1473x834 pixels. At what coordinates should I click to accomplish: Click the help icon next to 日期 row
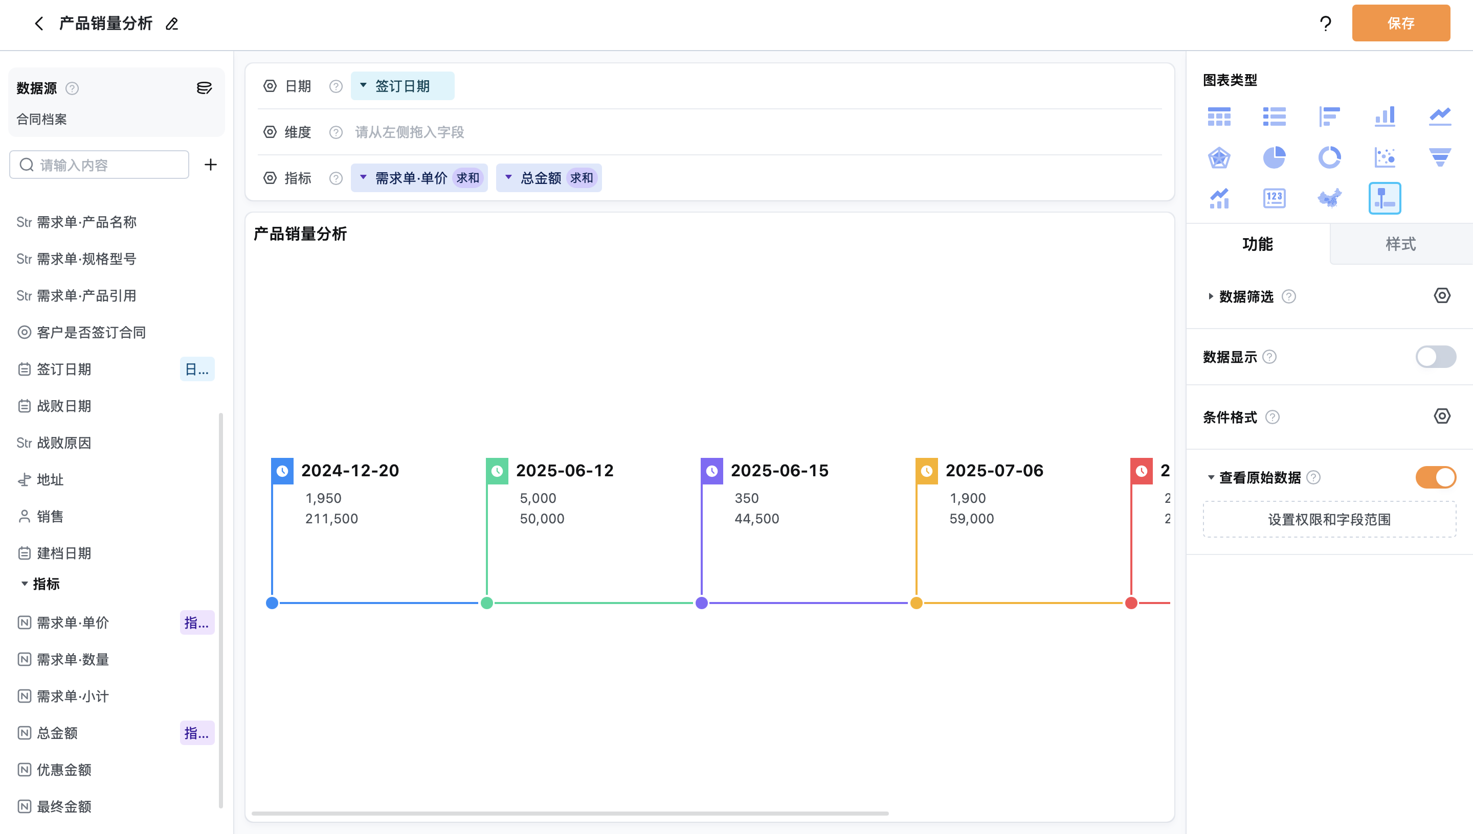(336, 86)
